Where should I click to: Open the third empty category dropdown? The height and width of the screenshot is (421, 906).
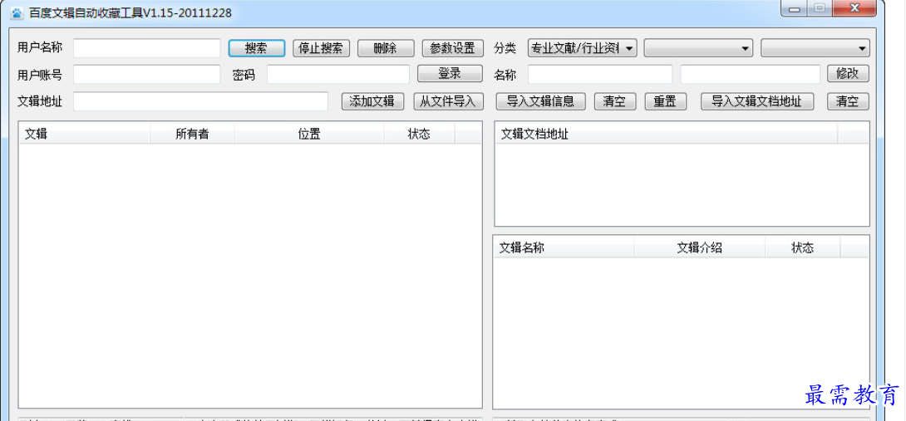point(815,48)
